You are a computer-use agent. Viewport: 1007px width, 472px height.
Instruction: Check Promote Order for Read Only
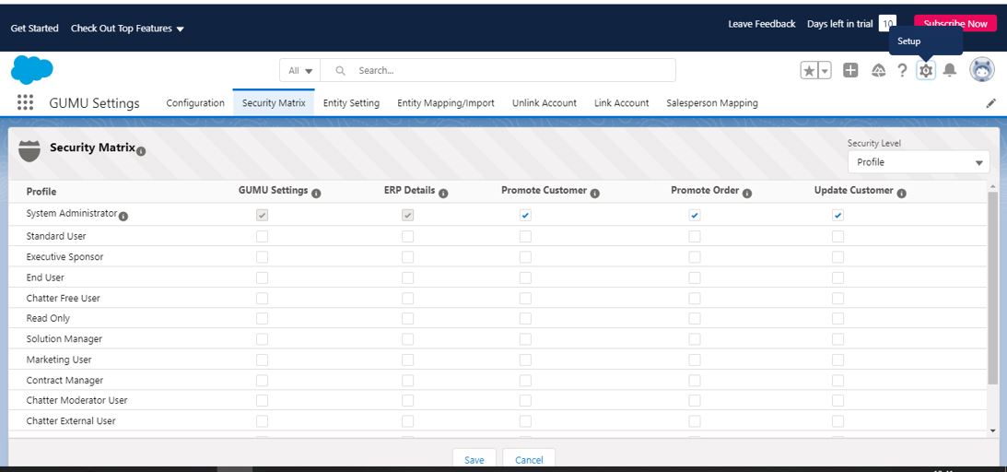(695, 319)
